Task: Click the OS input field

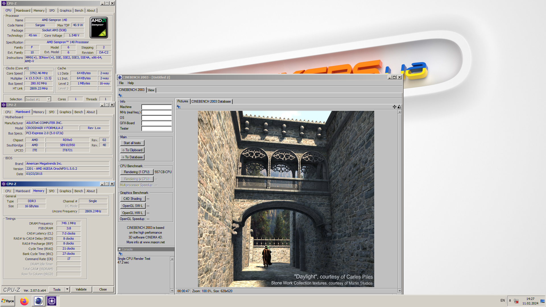Action: pyautogui.click(x=157, y=118)
